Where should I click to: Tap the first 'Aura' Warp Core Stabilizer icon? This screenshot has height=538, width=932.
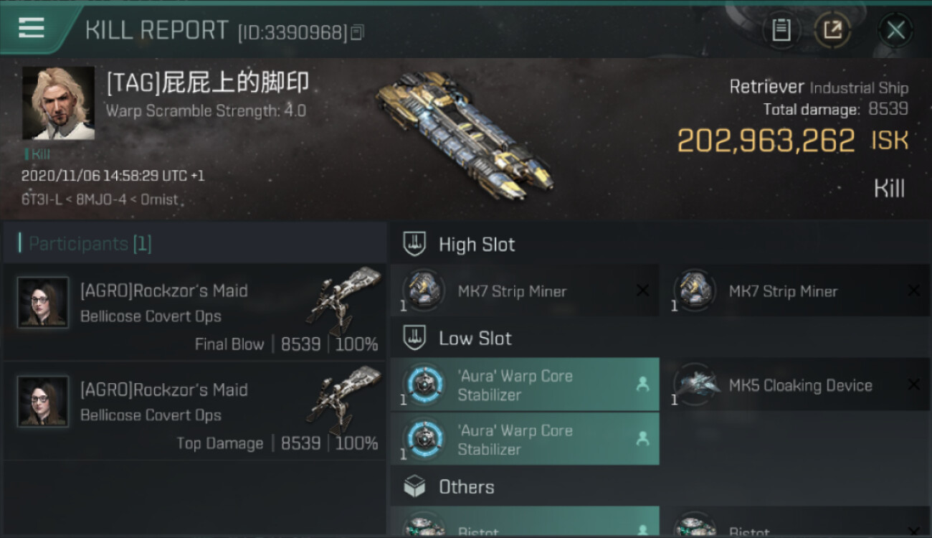click(x=423, y=385)
